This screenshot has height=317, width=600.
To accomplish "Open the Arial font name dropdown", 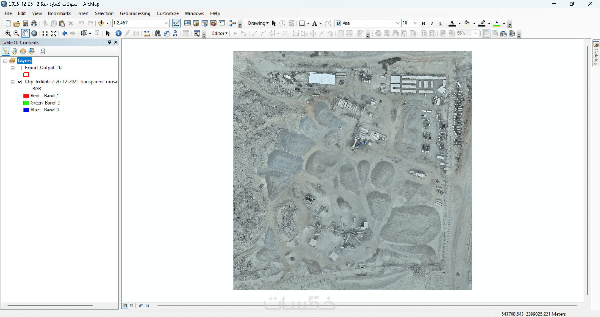I will (397, 23).
